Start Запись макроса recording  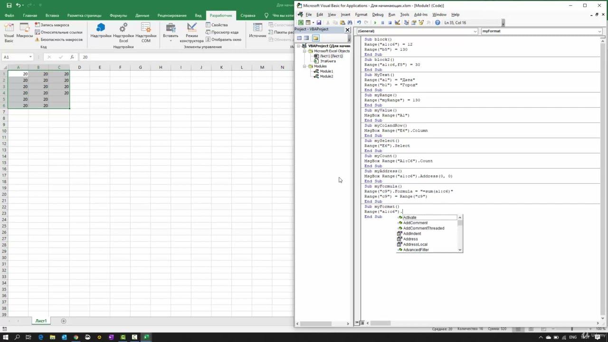pos(52,25)
